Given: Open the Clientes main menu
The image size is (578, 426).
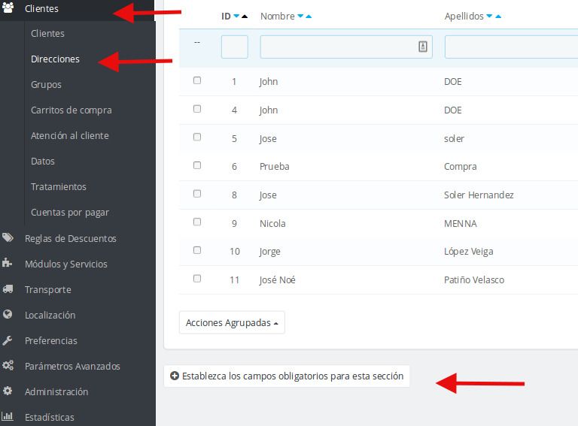Looking at the screenshot, I should 41,8.
